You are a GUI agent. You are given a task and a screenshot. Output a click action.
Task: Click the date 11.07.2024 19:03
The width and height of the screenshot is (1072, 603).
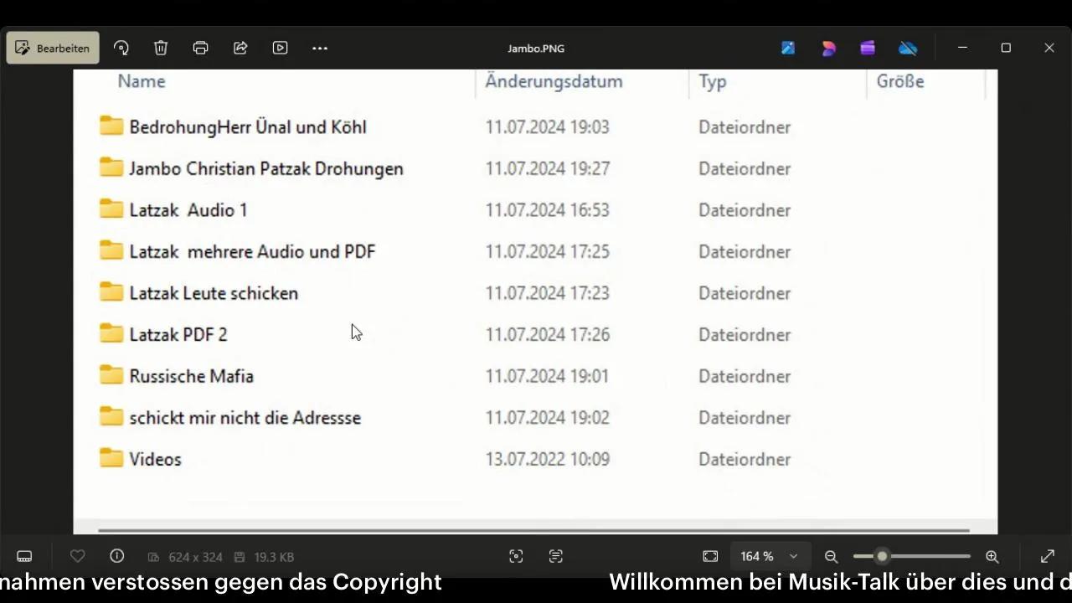click(548, 127)
